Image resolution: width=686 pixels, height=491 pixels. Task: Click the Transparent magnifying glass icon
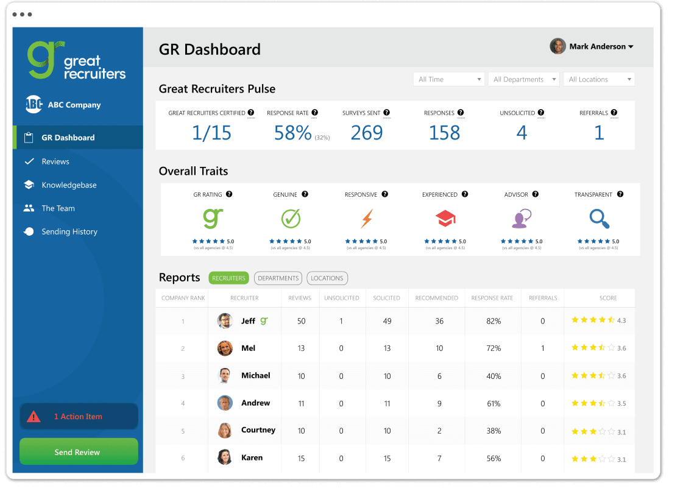(x=599, y=218)
